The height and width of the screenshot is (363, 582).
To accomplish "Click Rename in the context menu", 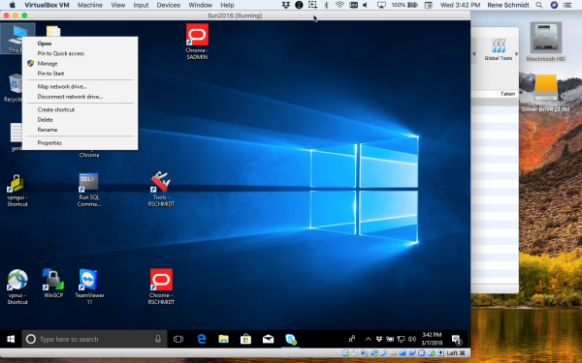I will pos(48,130).
